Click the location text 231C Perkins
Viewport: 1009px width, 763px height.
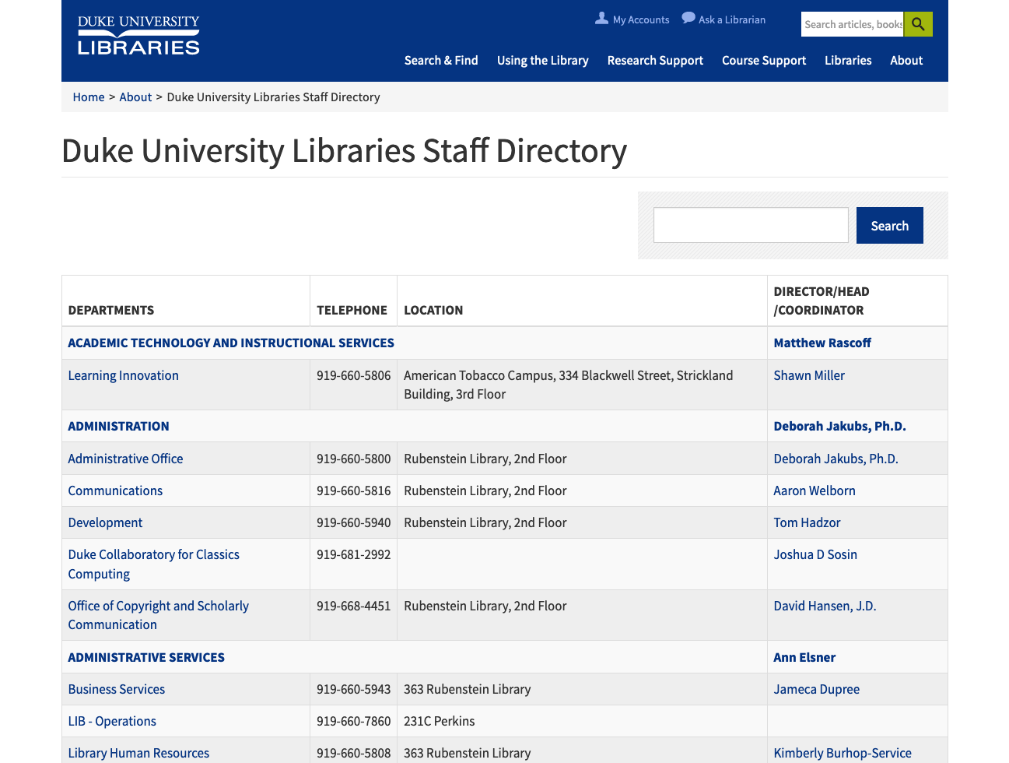[x=440, y=721]
